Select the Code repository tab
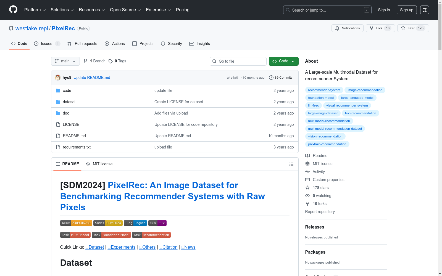The height and width of the screenshot is (276, 442). pos(19,44)
